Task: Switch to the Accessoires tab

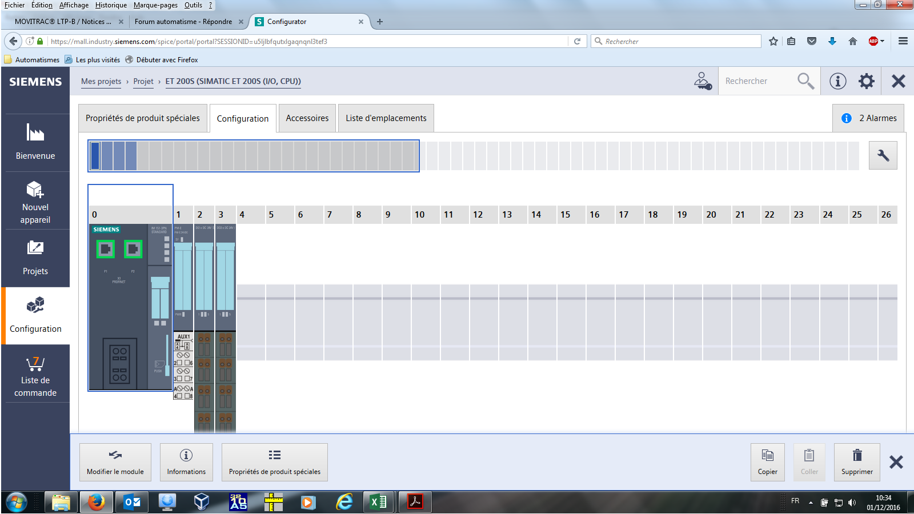Action: (307, 118)
